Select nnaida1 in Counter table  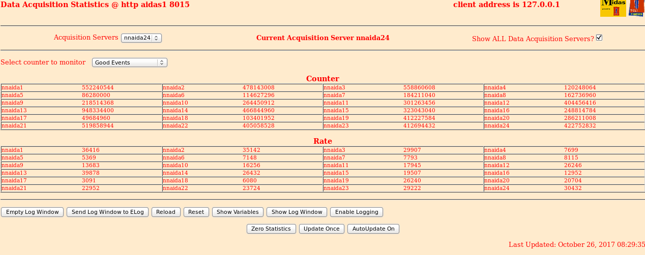12,87
